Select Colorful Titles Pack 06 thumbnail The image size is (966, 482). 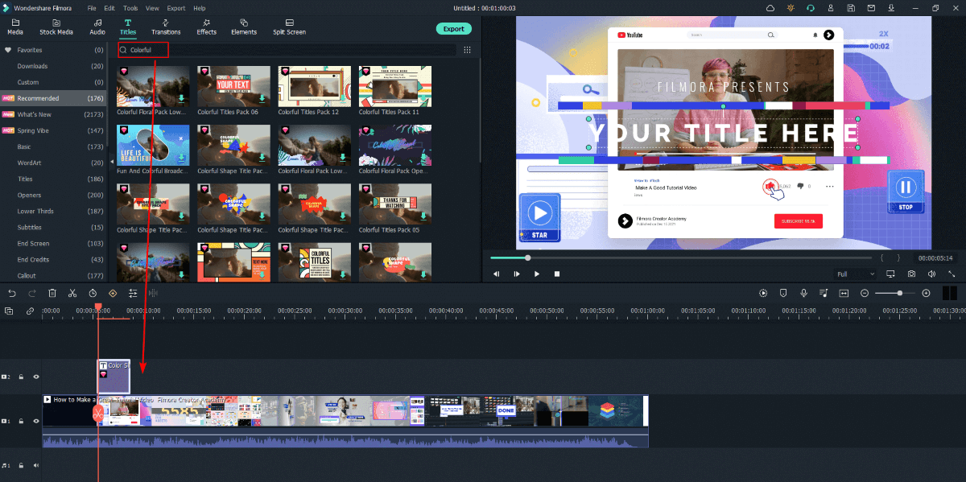click(x=233, y=86)
